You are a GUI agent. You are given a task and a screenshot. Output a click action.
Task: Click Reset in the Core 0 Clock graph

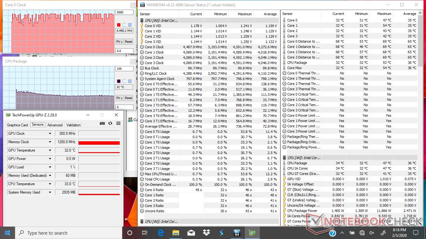(129, 41)
